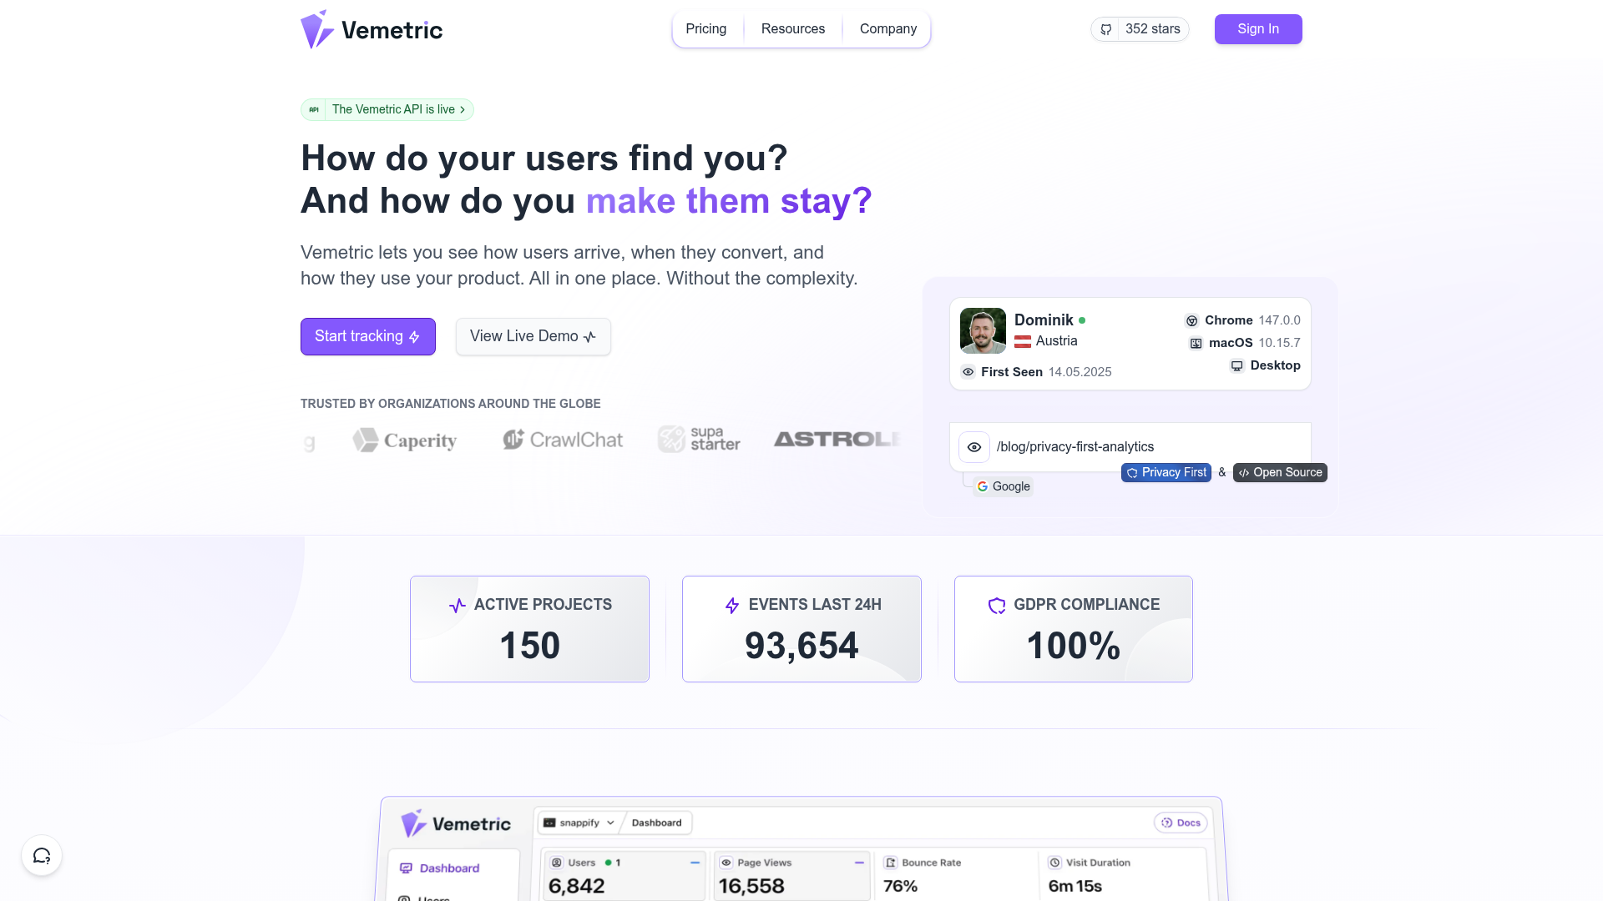This screenshot has height=901, width=1603.
Task: Open the Resources menu
Action: click(x=793, y=29)
